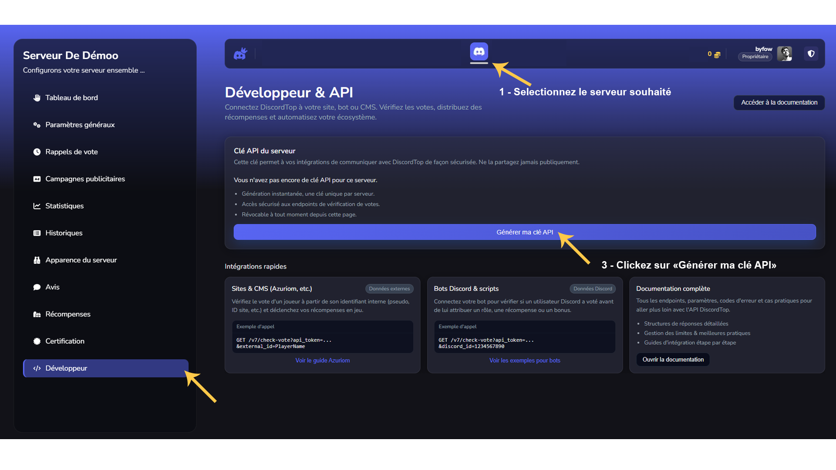The height and width of the screenshot is (470, 836).
Task: Select the Discord server icon in top bar
Action: point(479,52)
